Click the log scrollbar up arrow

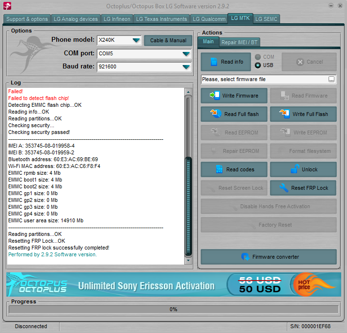pos(188,92)
